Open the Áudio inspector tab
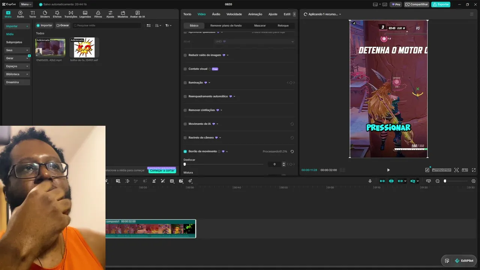Viewport: 480px width, 270px height. coord(216,14)
